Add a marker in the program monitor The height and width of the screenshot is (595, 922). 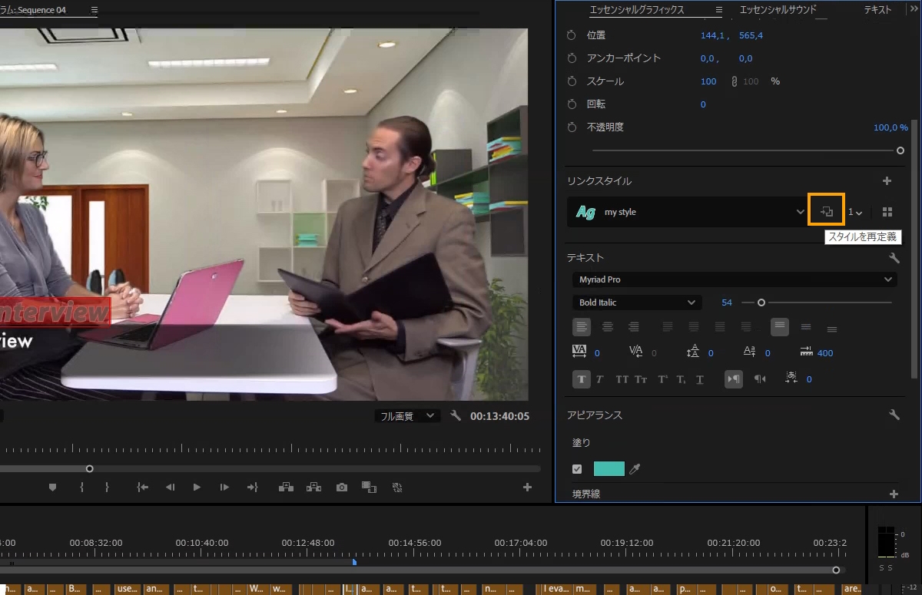pos(53,488)
